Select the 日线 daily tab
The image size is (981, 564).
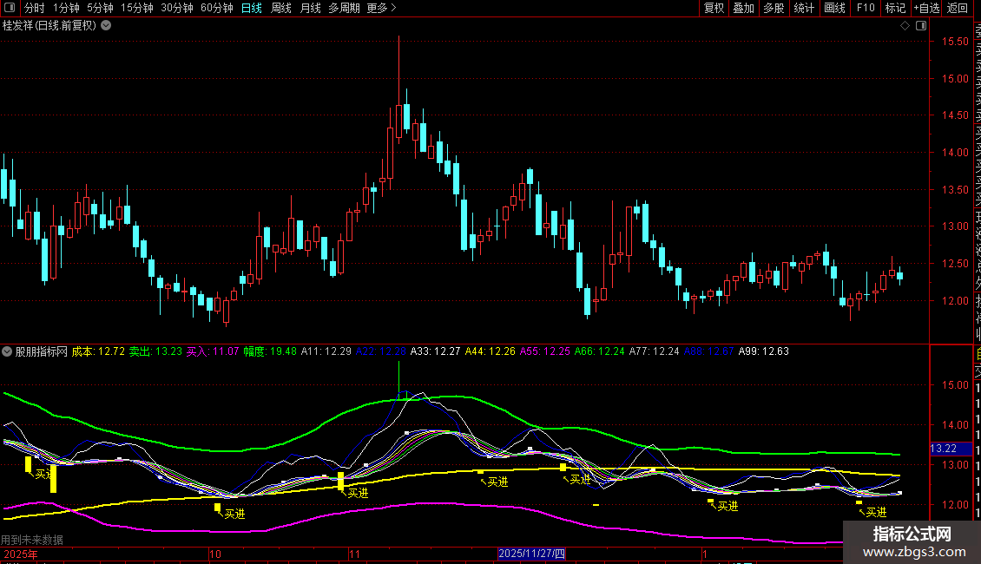[x=252, y=8]
